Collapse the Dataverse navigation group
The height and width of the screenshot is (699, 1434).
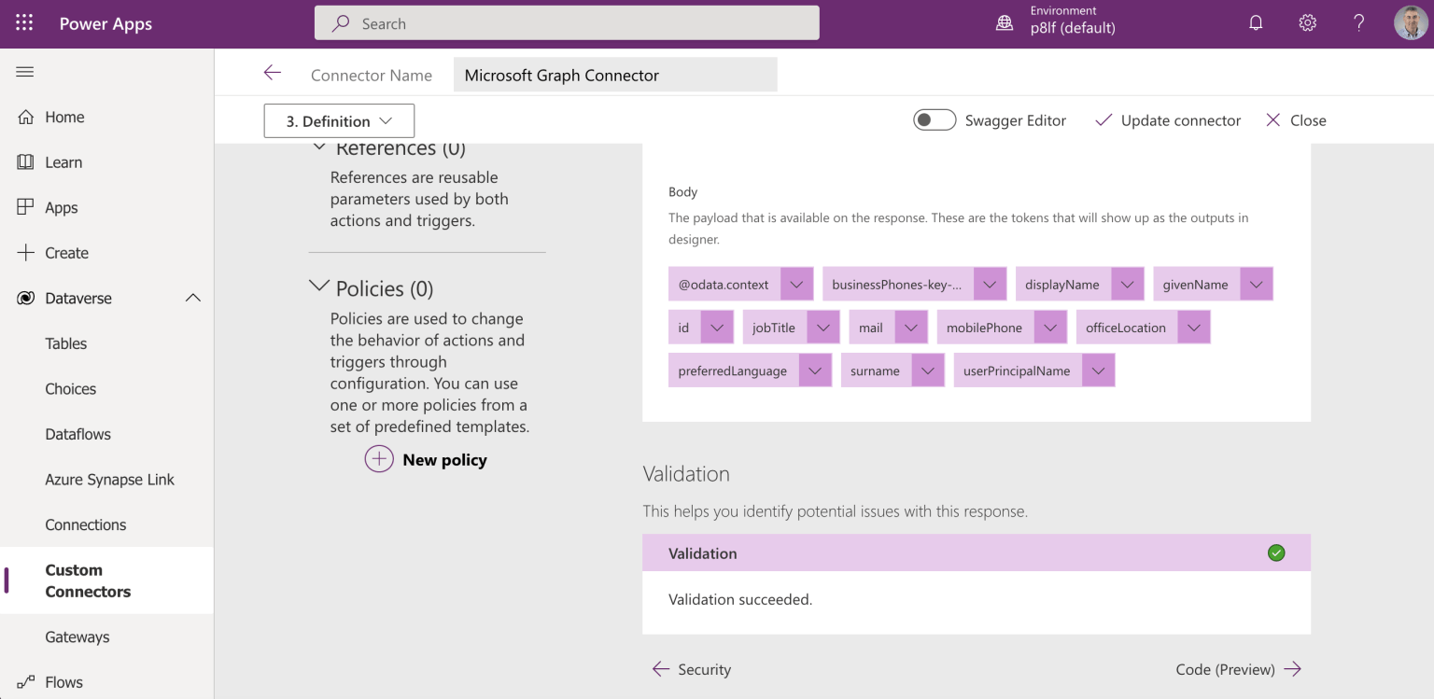pyautogui.click(x=193, y=299)
